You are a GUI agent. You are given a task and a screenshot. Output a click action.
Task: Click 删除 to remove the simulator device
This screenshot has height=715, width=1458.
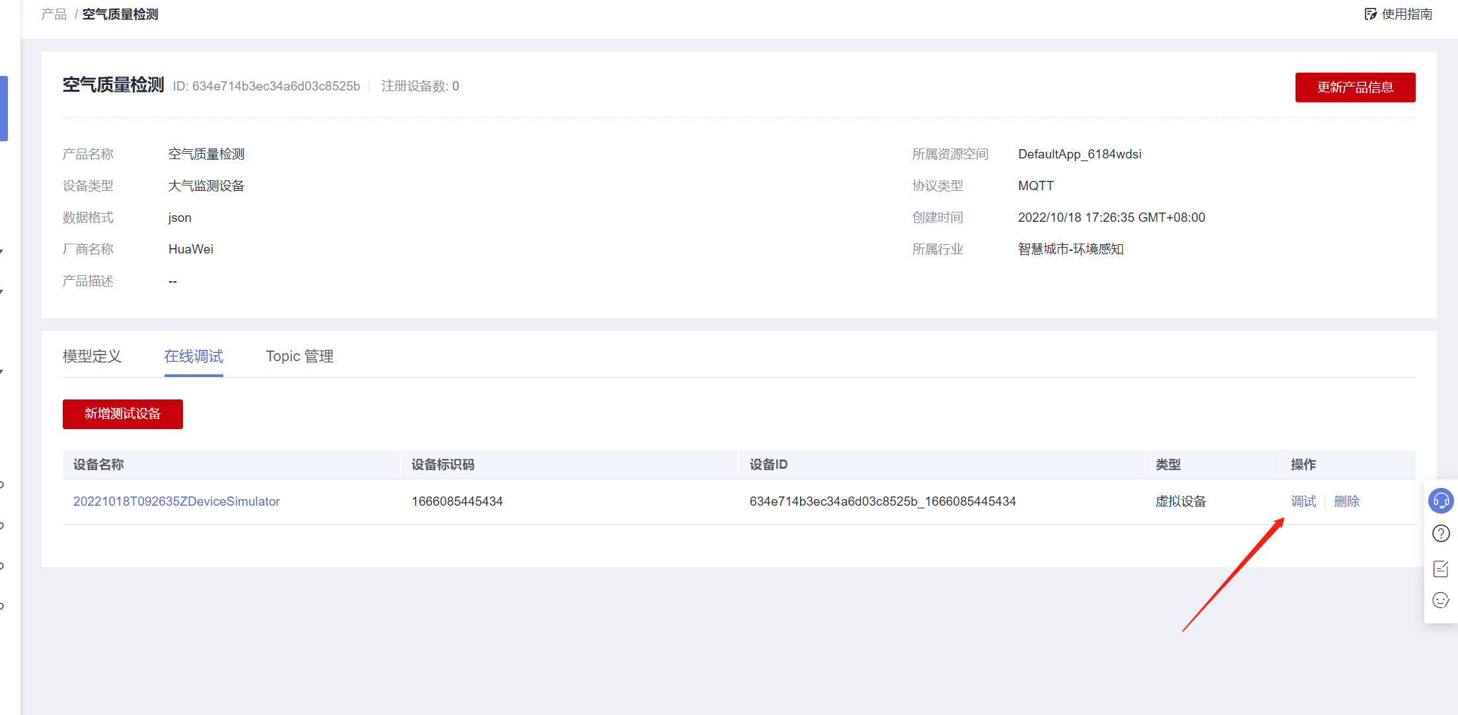pos(1346,502)
